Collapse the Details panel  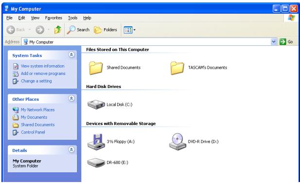71,149
